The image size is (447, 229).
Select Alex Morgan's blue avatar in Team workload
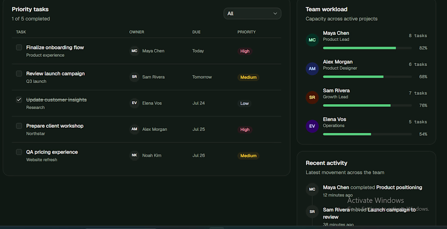tap(312, 69)
